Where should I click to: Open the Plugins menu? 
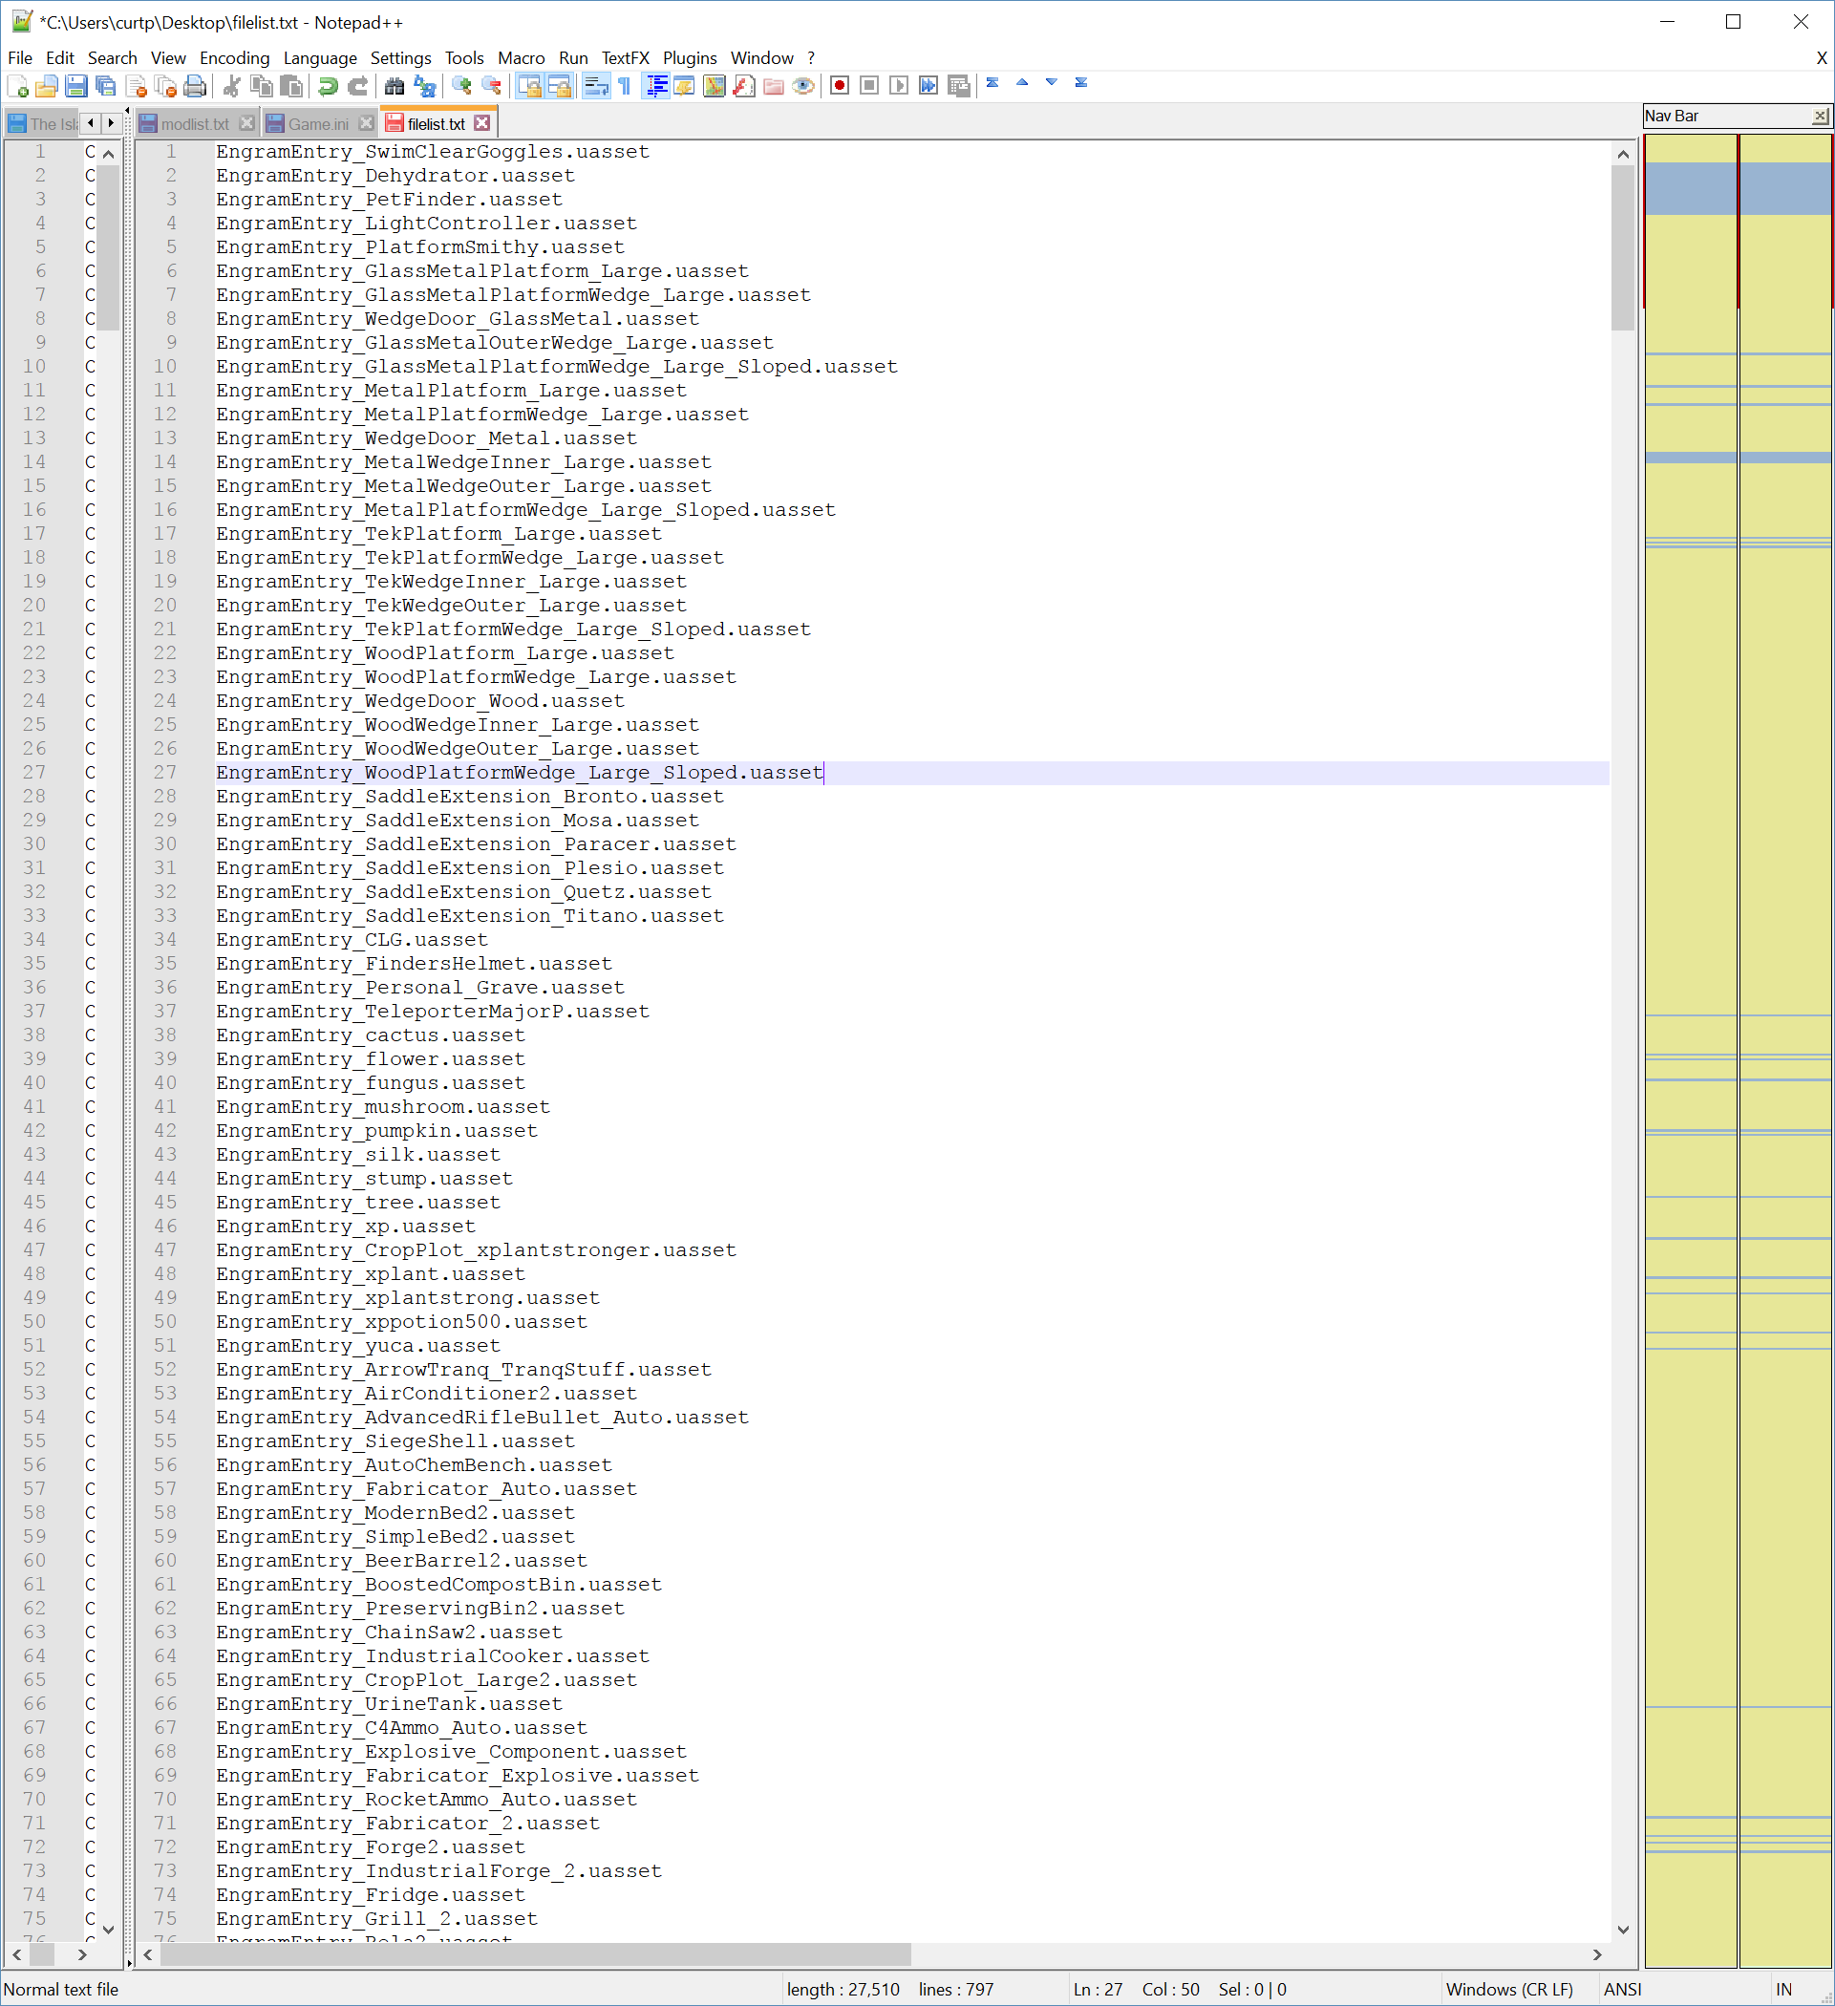point(689,57)
